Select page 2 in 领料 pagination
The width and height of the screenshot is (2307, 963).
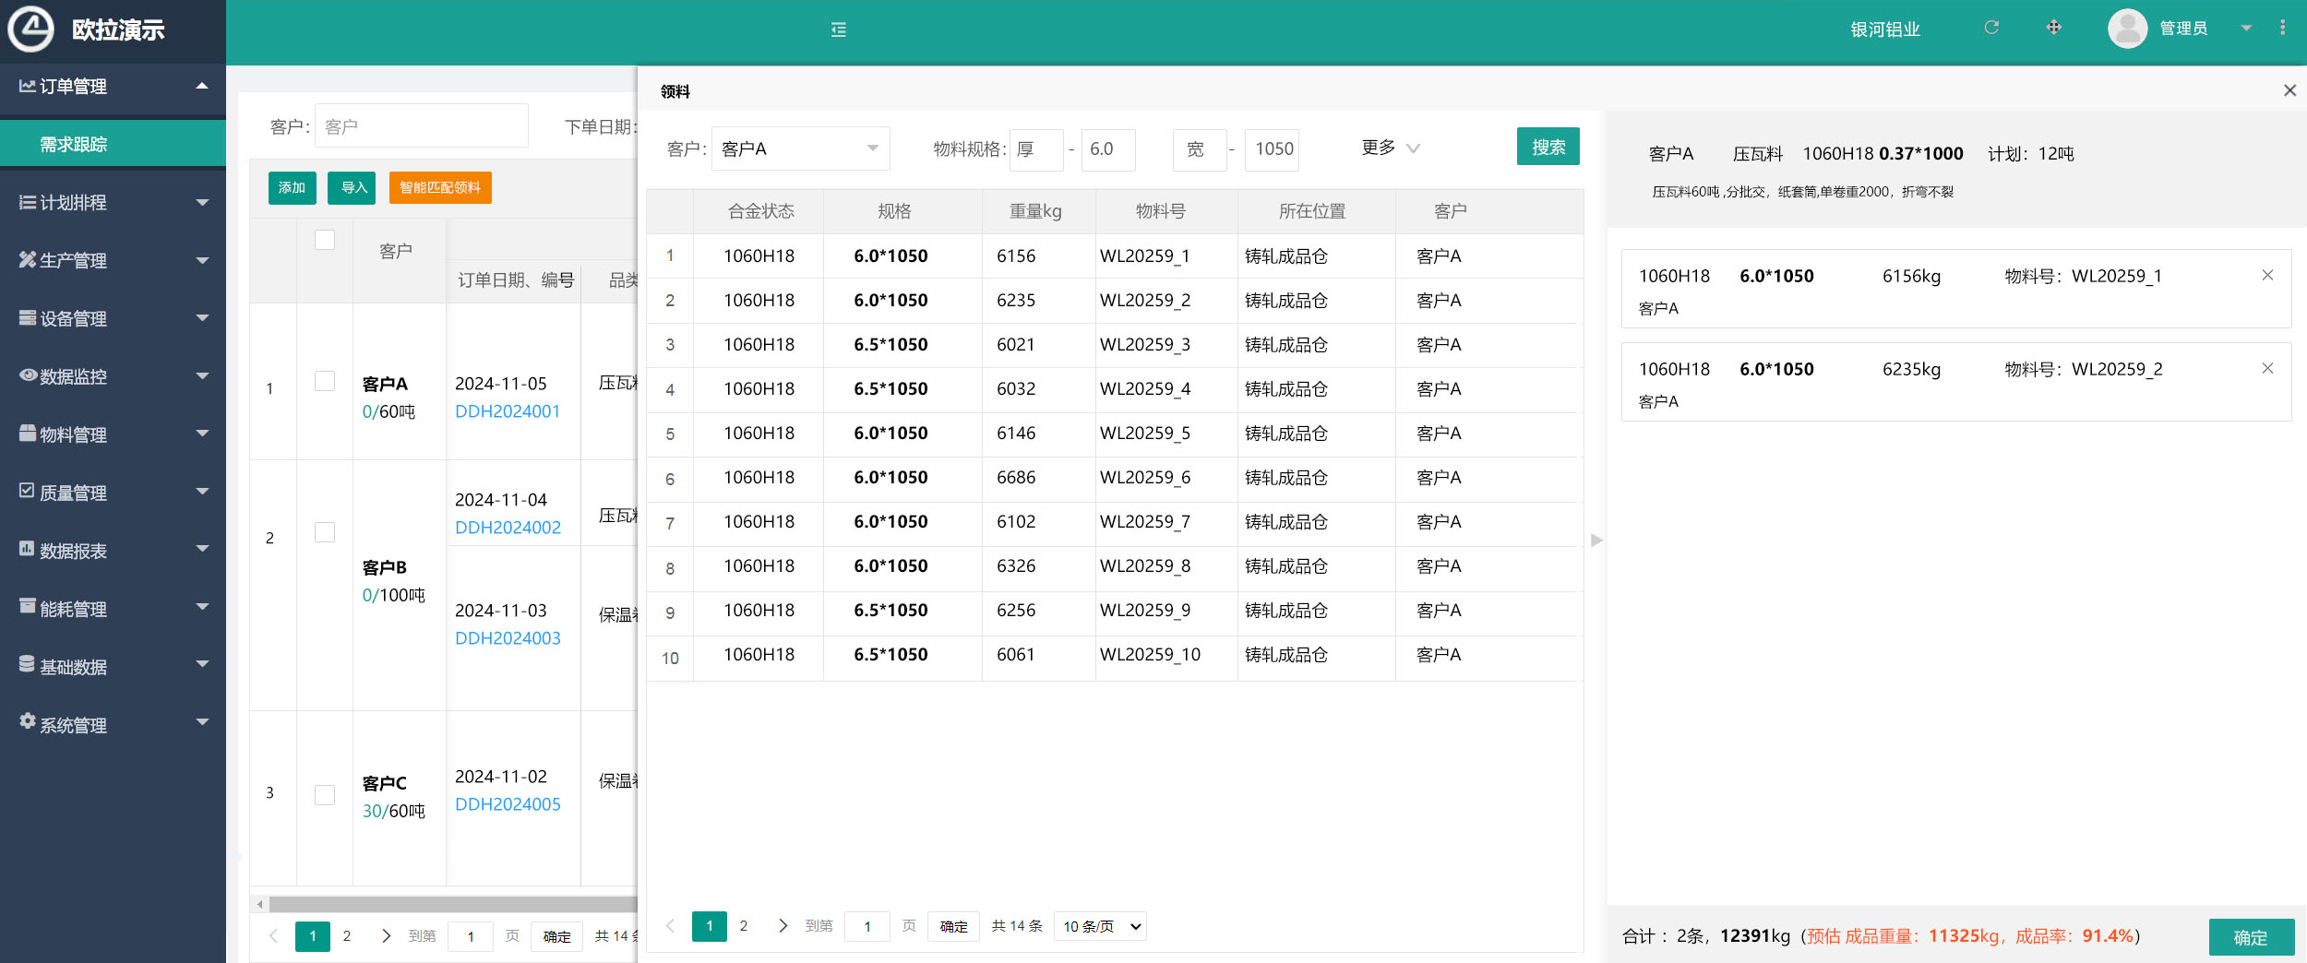click(744, 925)
